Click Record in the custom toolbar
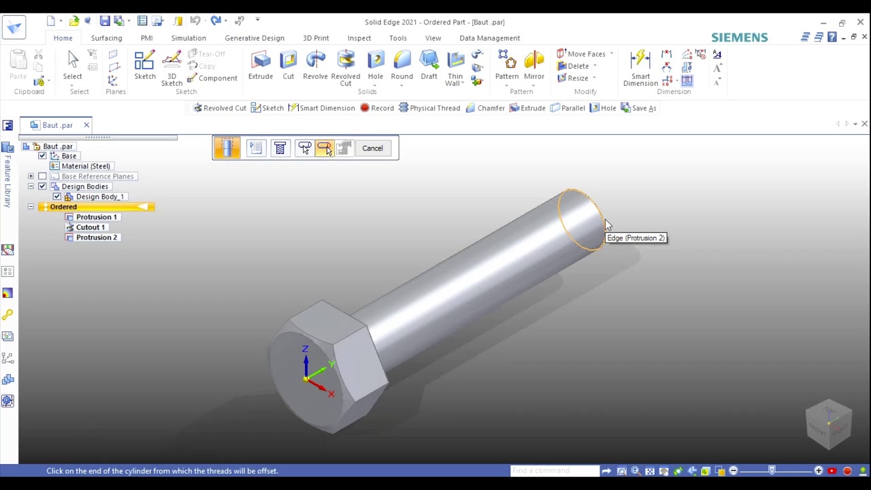 pyautogui.click(x=377, y=108)
